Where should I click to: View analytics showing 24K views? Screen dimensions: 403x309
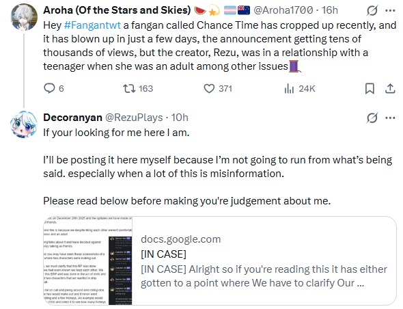300,88
